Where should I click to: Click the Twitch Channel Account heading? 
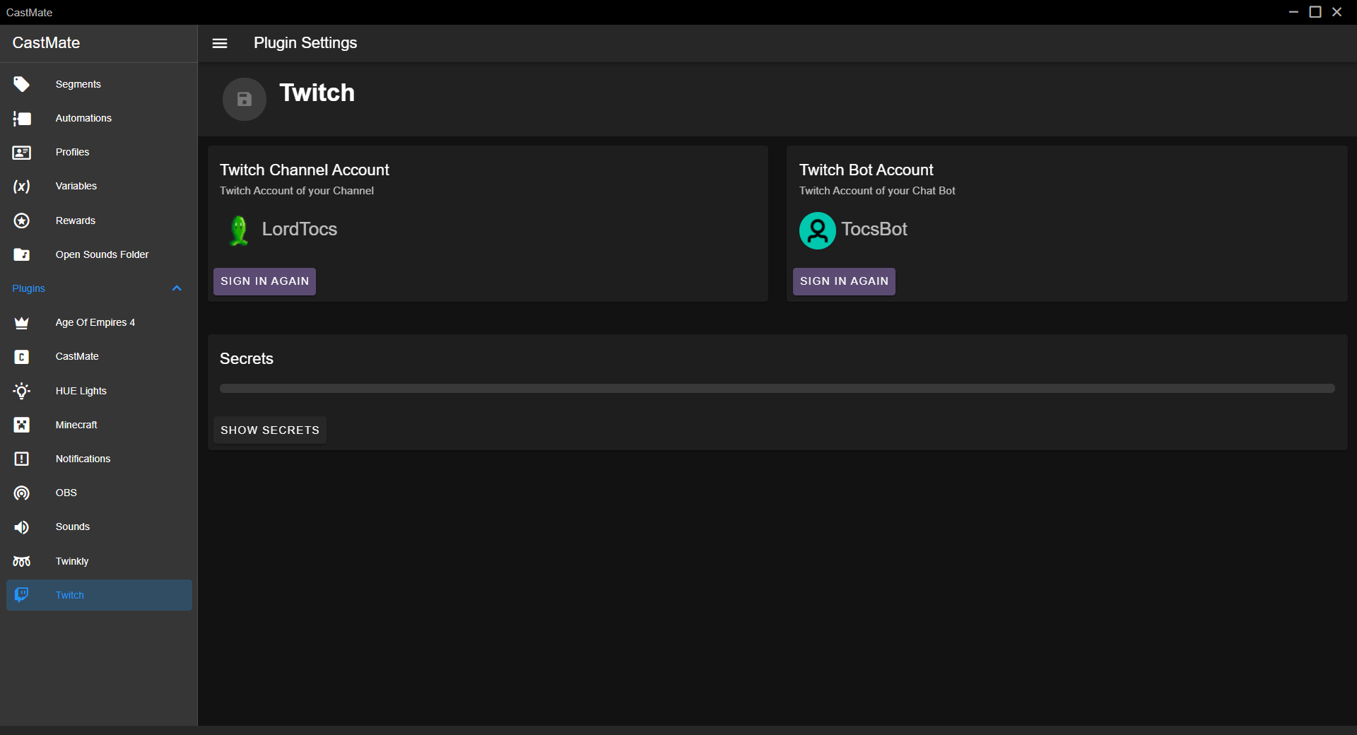click(305, 170)
